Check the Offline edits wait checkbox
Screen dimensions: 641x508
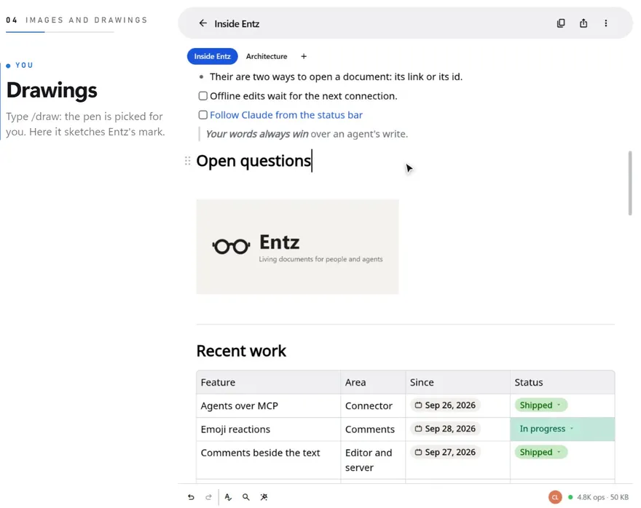202,96
